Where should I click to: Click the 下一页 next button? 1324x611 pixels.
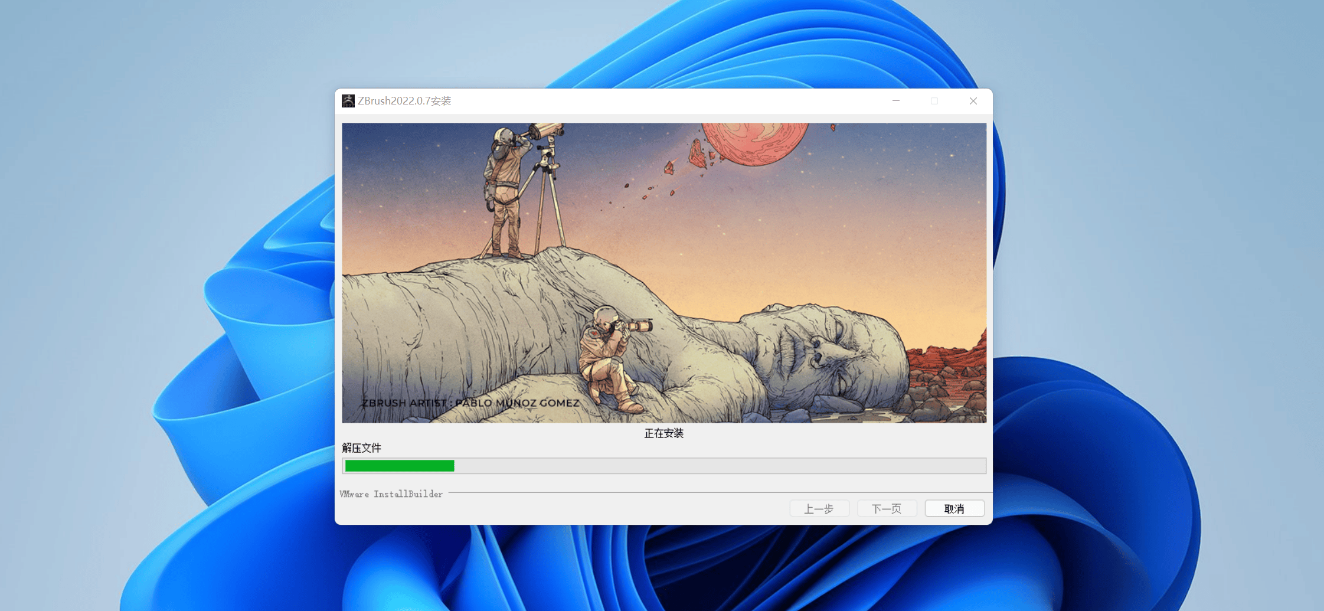887,508
